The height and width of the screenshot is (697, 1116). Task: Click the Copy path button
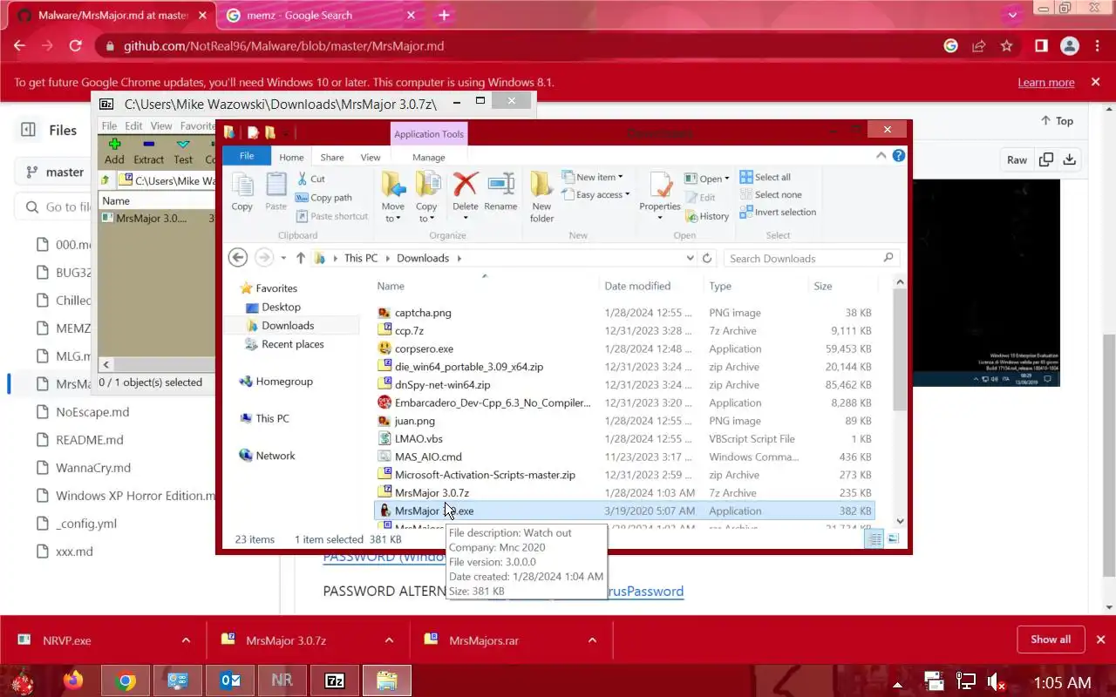pos(323,198)
